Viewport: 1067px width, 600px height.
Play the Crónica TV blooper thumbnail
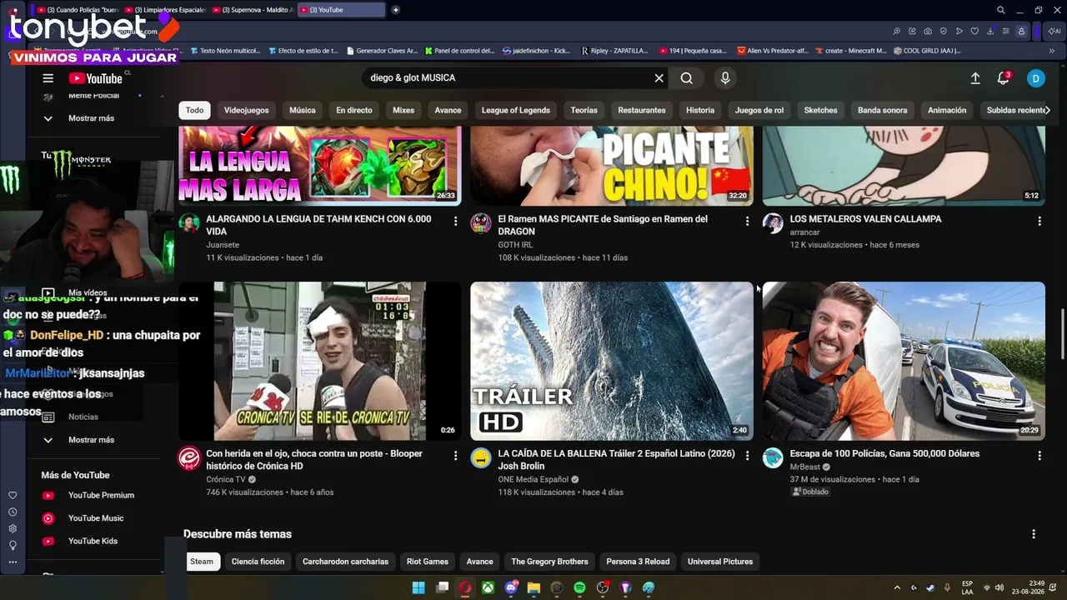(320, 361)
